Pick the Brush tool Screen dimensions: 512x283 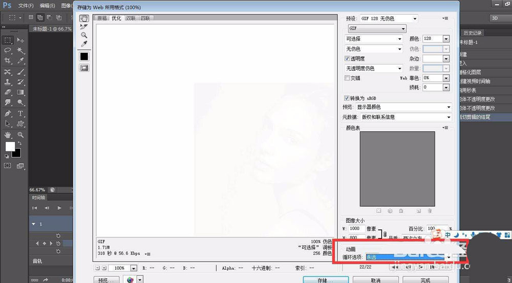20,72
